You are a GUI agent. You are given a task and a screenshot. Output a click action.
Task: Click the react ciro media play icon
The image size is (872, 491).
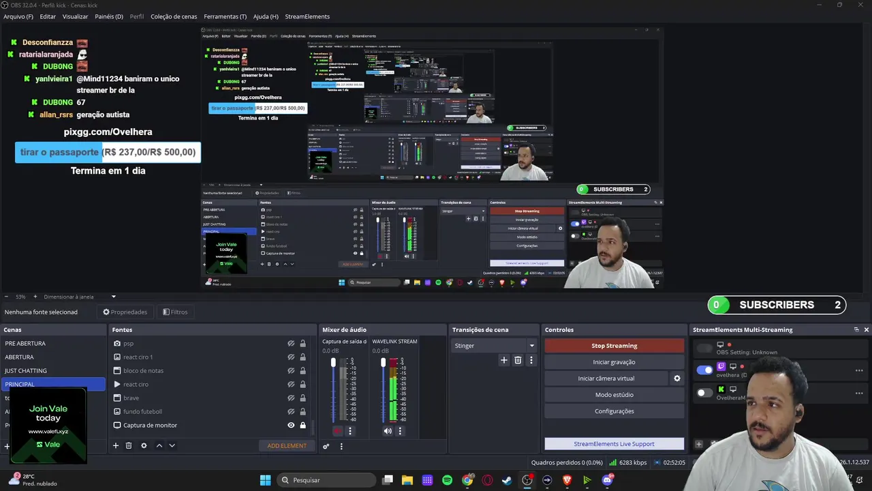[117, 385]
